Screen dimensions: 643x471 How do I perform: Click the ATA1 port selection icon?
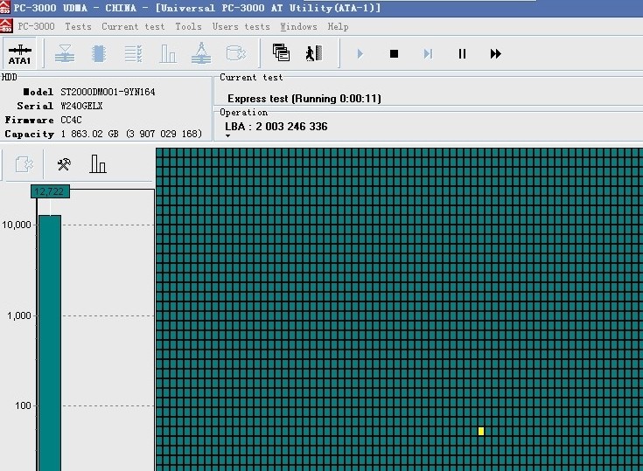tap(19, 53)
